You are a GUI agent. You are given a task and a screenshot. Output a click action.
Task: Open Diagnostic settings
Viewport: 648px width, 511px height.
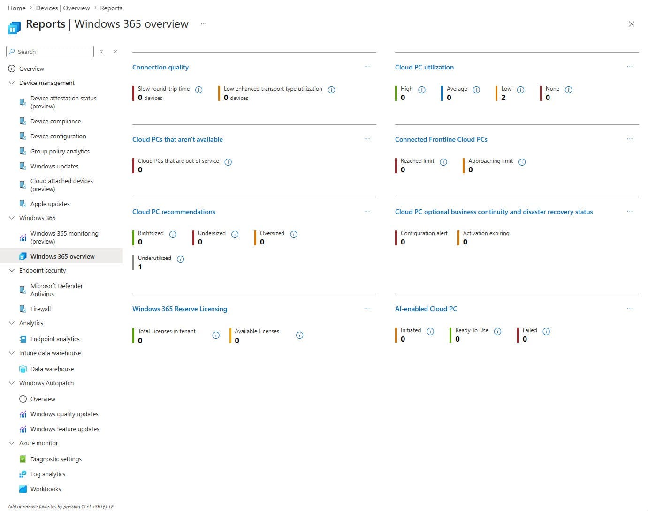(x=56, y=459)
